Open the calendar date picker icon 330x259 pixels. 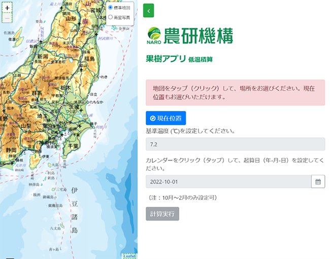tap(318, 181)
